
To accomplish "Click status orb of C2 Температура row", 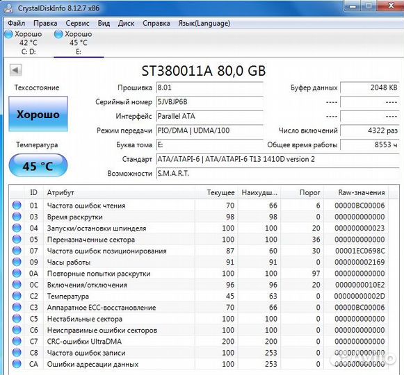I will tap(17, 296).
